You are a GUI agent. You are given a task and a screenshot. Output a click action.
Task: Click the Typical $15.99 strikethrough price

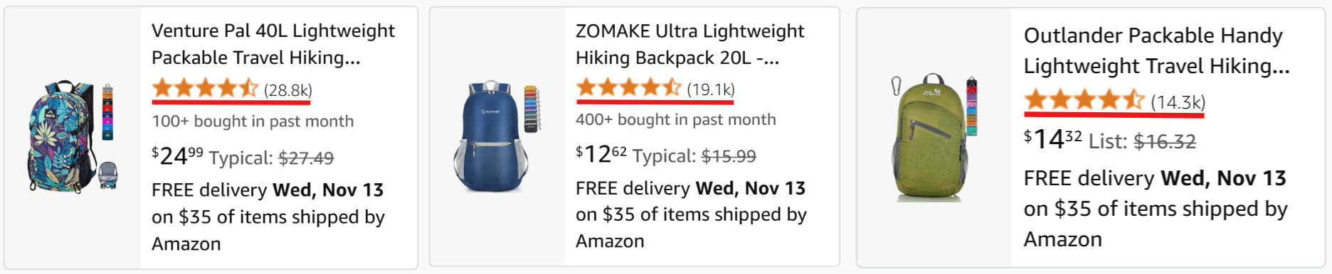[694, 155]
